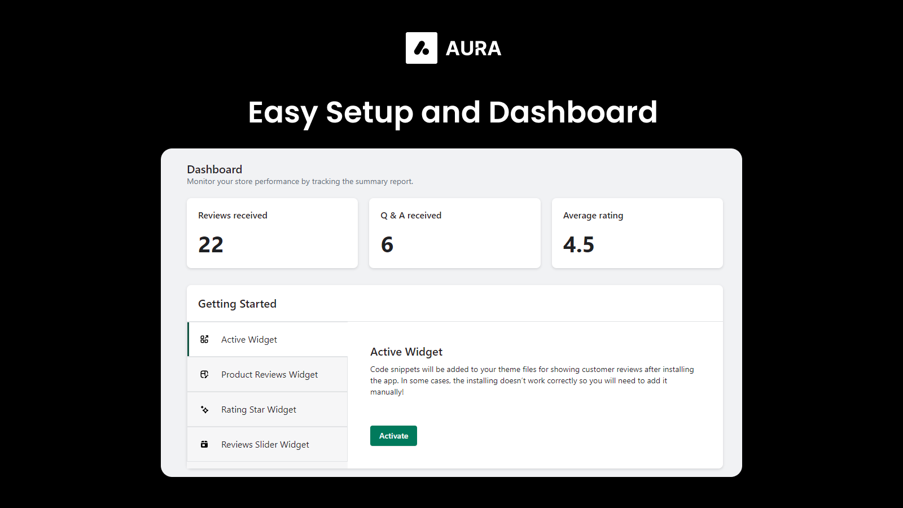Image resolution: width=903 pixels, height=508 pixels.
Task: Click the Reviews Slider Widget icon
Action: point(204,444)
